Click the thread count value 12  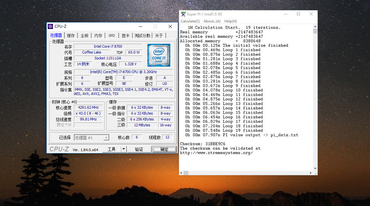pyautogui.click(x=167, y=137)
